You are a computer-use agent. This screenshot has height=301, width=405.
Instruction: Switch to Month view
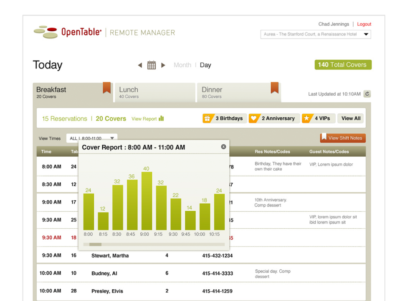[x=182, y=65]
